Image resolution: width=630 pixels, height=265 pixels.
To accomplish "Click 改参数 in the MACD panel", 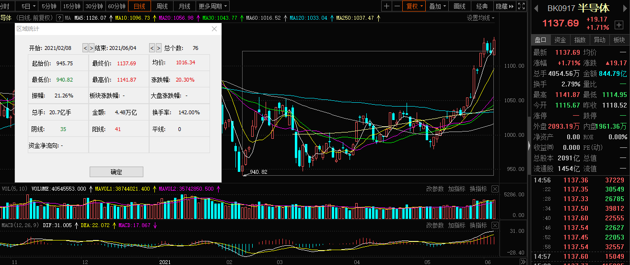I will (x=435, y=225).
